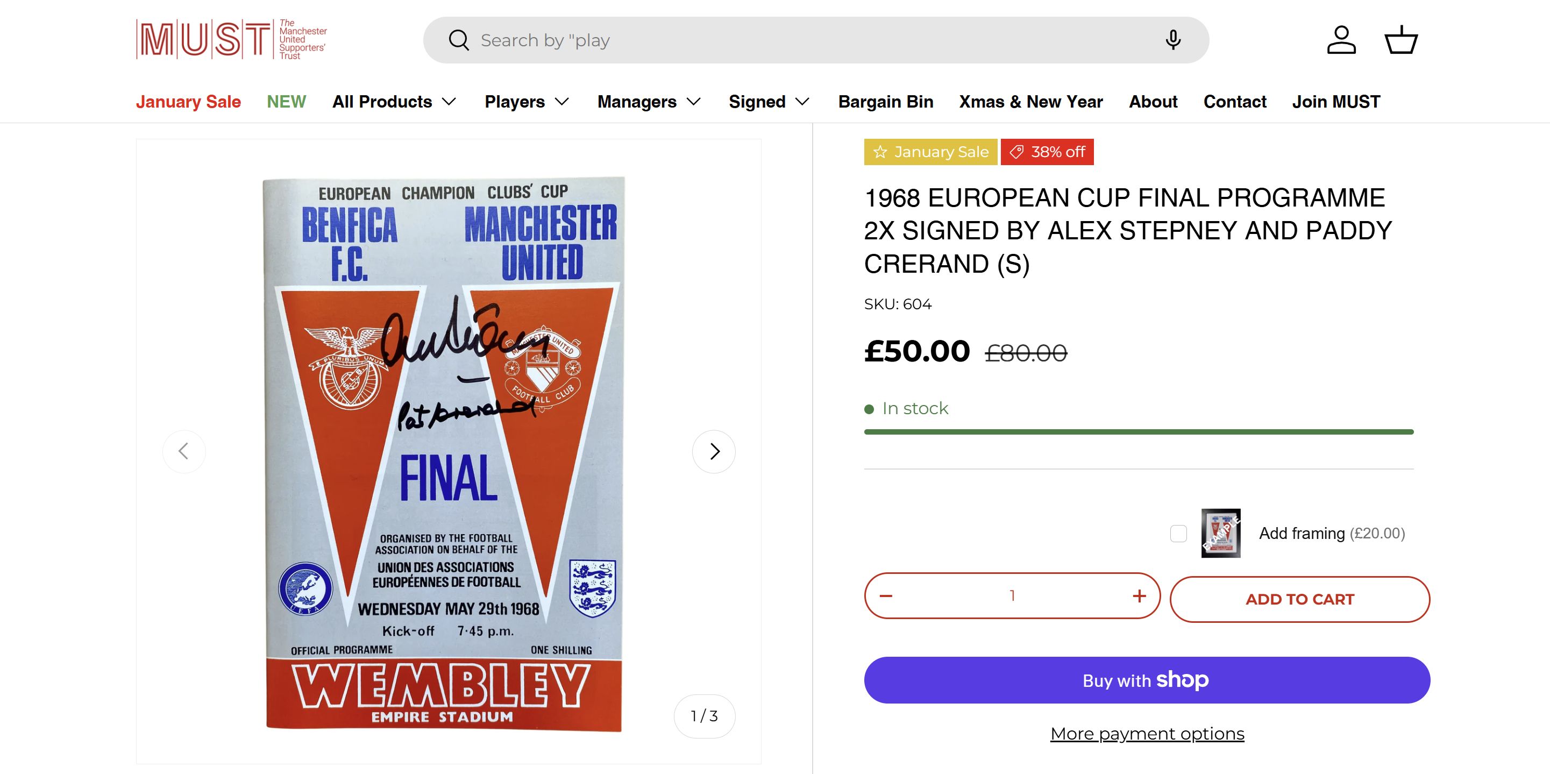The width and height of the screenshot is (1550, 774).
Task: Open the January Sale menu item
Action: 188,102
